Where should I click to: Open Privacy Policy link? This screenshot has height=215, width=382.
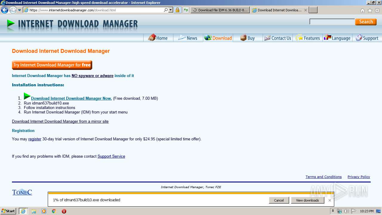tap(359, 177)
